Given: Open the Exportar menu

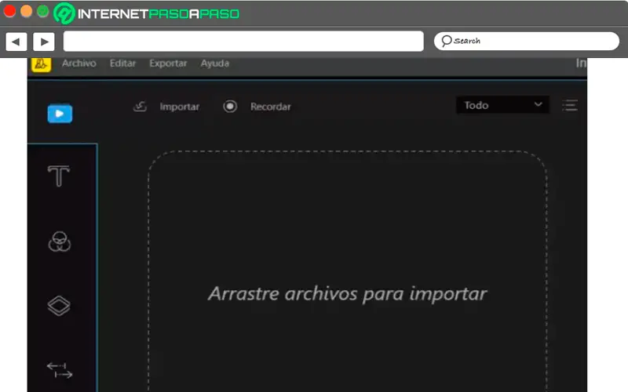Looking at the screenshot, I should (168, 64).
